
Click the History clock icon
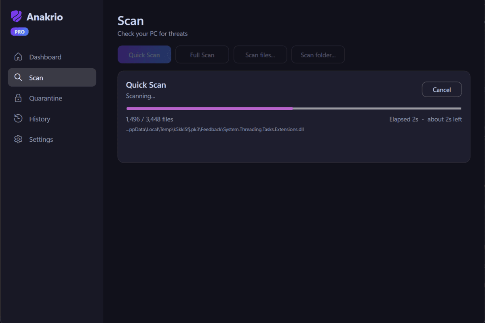[18, 119]
